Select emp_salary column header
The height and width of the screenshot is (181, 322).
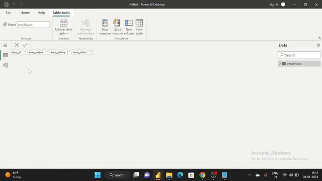(x=58, y=52)
